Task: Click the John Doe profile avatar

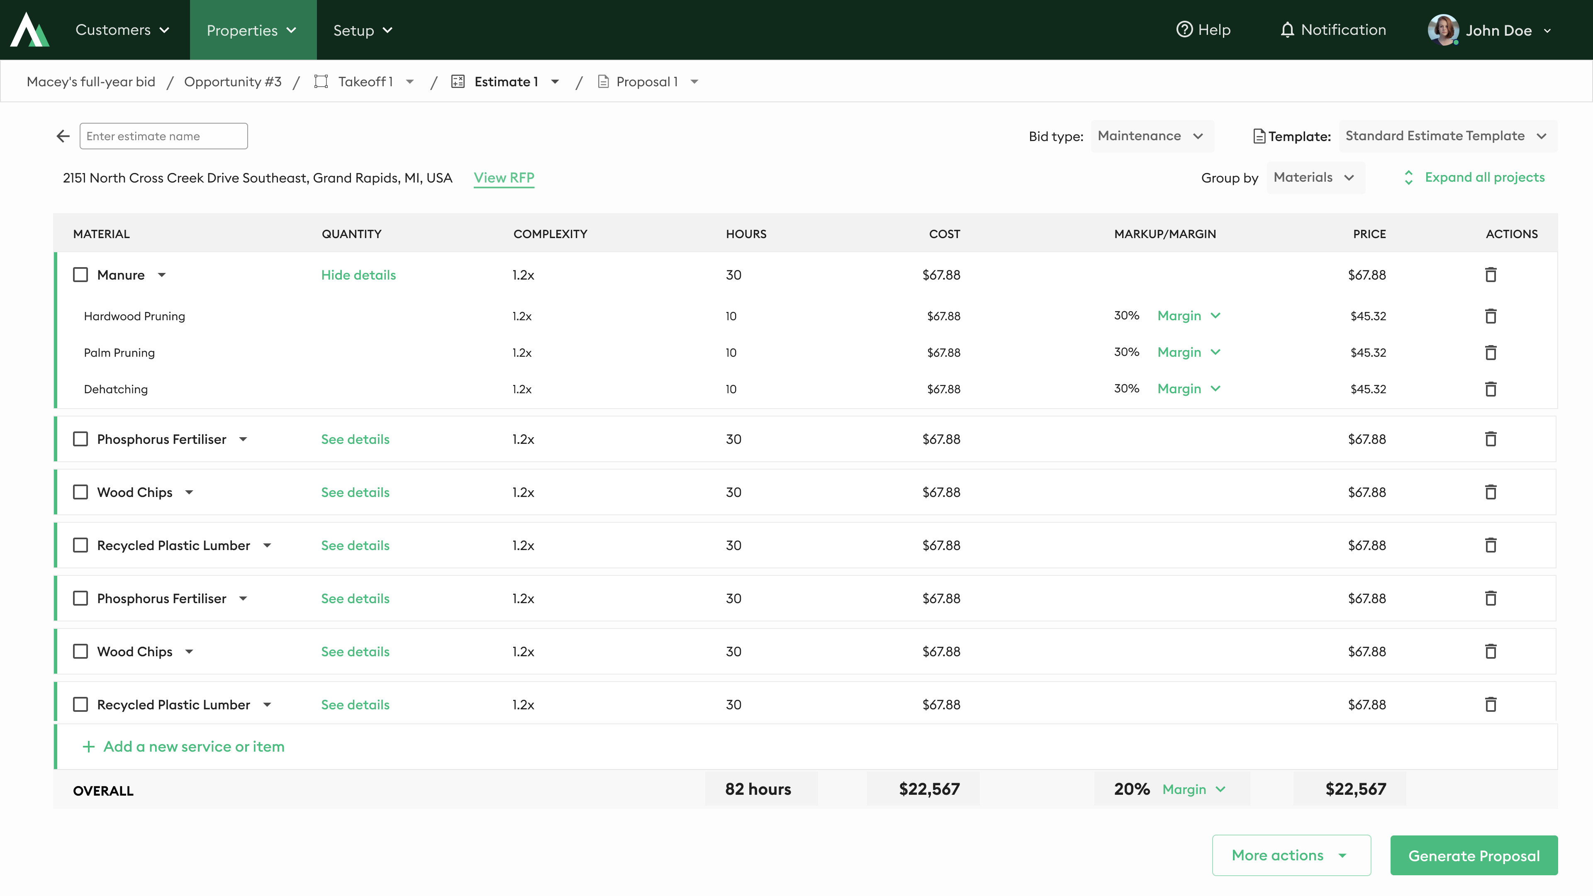Action: [1443, 30]
